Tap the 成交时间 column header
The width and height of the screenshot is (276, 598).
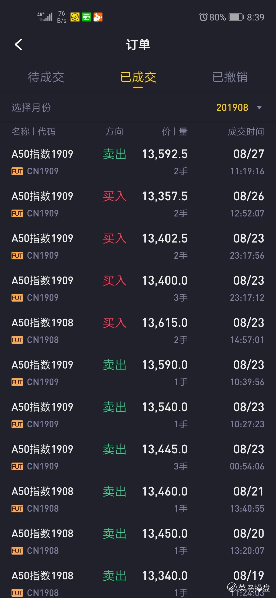(x=246, y=132)
